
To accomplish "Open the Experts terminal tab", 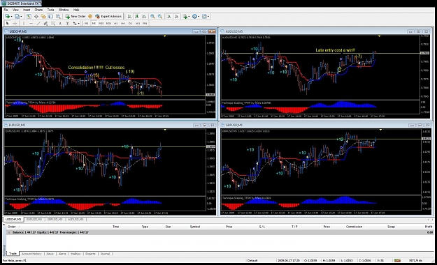I will (90, 254).
